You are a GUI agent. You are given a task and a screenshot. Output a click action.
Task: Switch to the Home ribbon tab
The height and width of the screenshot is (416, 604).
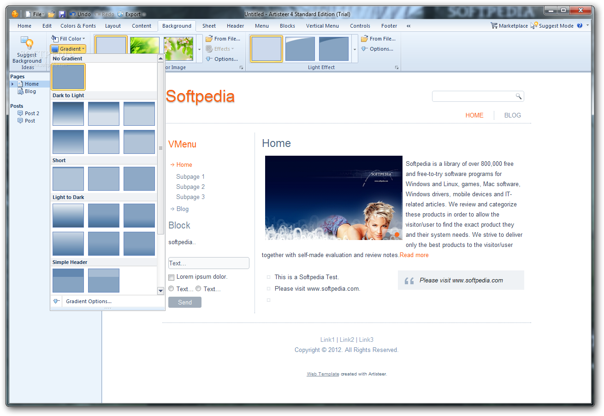pyautogui.click(x=24, y=26)
